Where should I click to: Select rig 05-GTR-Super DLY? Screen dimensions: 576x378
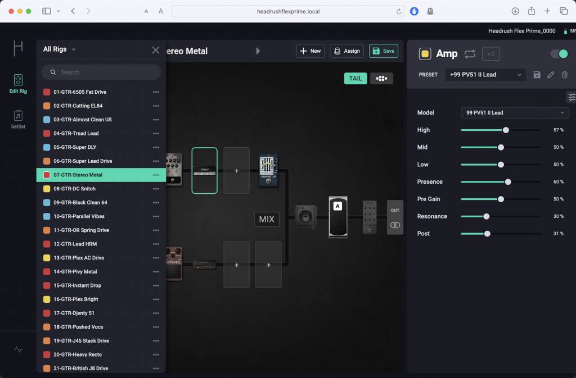coord(101,147)
